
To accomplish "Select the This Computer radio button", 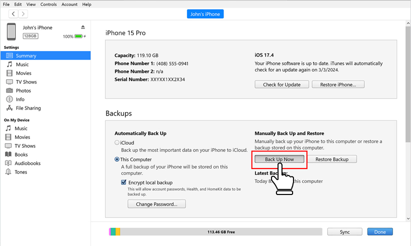I will pyautogui.click(x=117, y=159).
